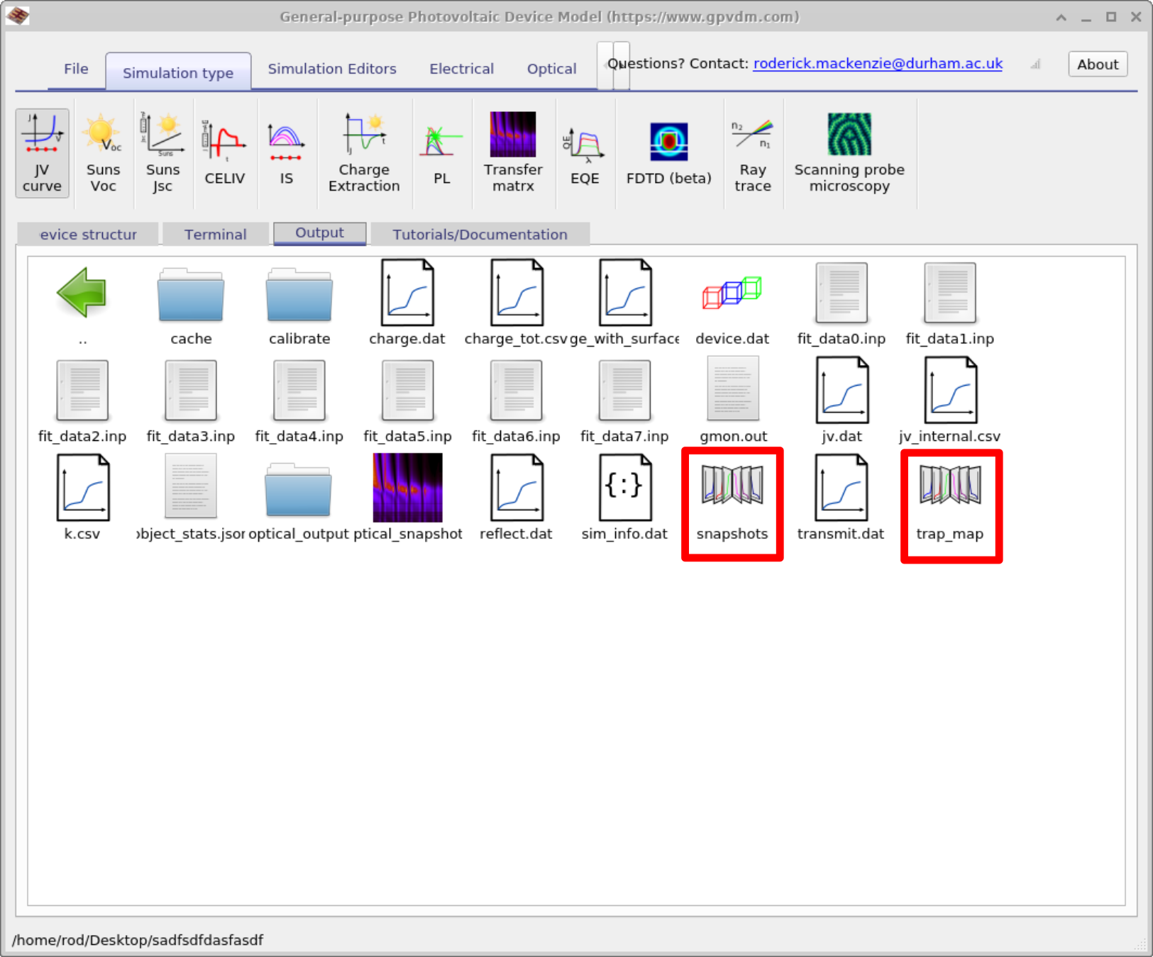Viewport: 1153px width, 957px height.
Task: Switch to the Electrical ribbon tab
Action: [461, 69]
